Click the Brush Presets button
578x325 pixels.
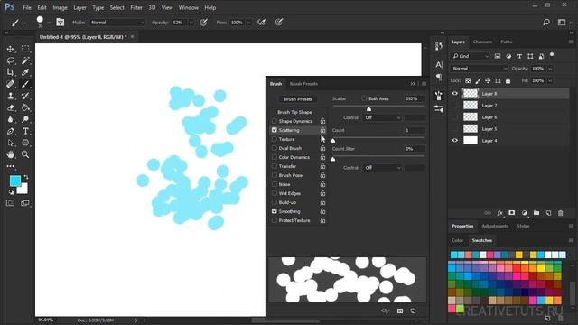click(x=298, y=98)
